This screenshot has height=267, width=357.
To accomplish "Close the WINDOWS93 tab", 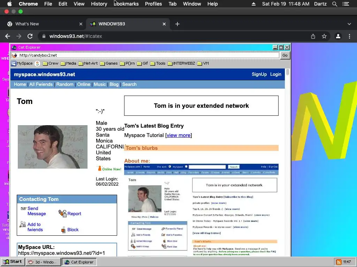I will [164, 24].
